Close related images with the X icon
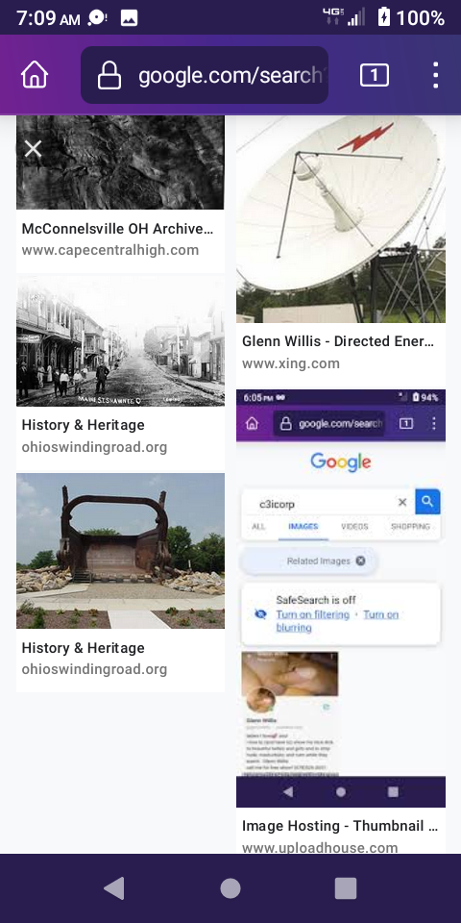 [33, 149]
